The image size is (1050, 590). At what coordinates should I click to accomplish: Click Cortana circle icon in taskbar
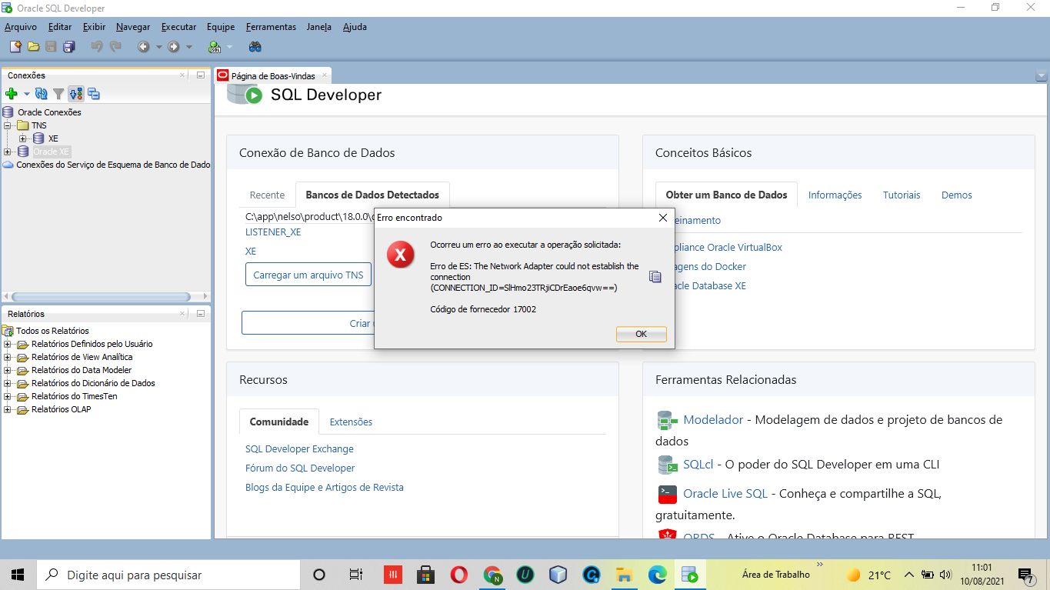(x=319, y=575)
